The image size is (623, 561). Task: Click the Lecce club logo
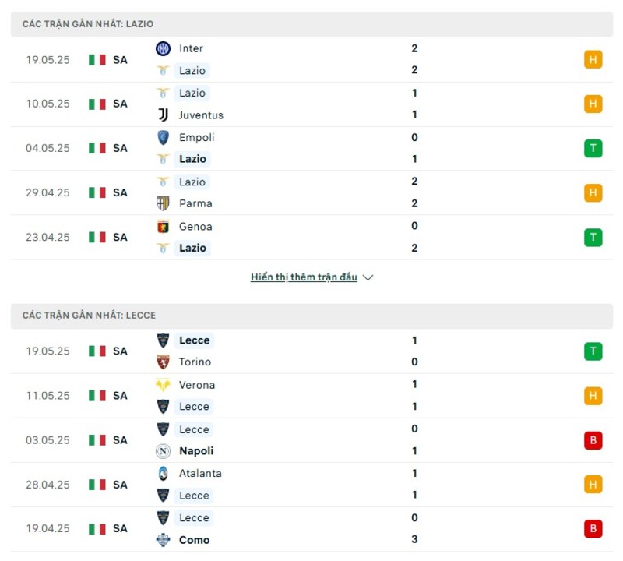(164, 340)
